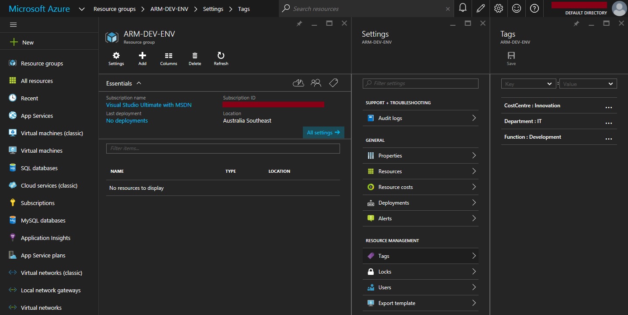Screen dimensions: 628x315
Task: Click the Save disk icon in Tags
Action: 511,59
